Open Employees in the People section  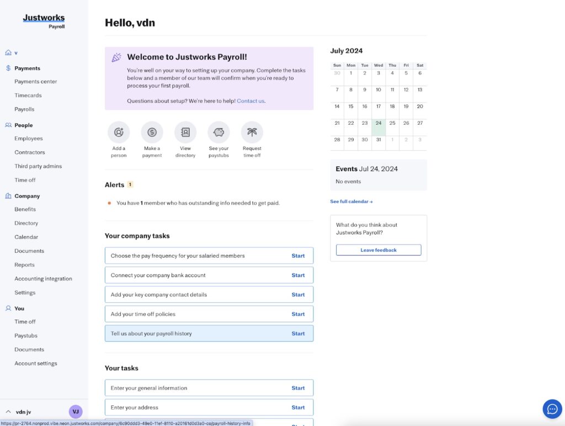point(29,139)
